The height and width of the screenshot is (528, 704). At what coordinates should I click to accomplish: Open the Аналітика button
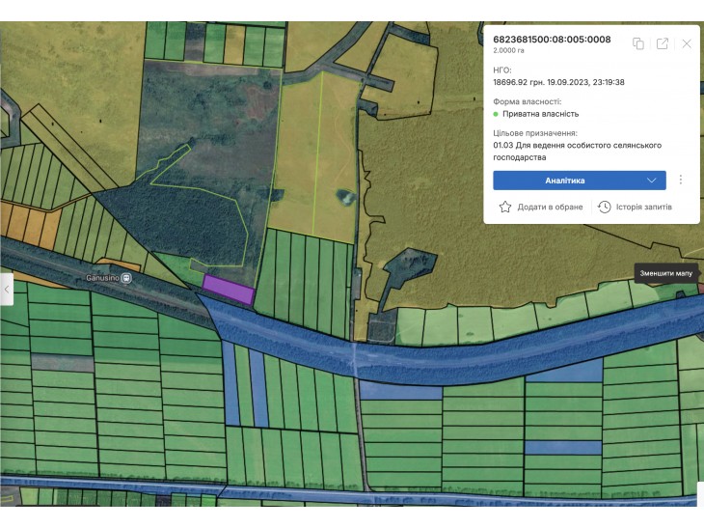tap(580, 181)
